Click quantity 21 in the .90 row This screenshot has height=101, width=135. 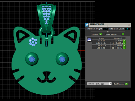pos(113,48)
